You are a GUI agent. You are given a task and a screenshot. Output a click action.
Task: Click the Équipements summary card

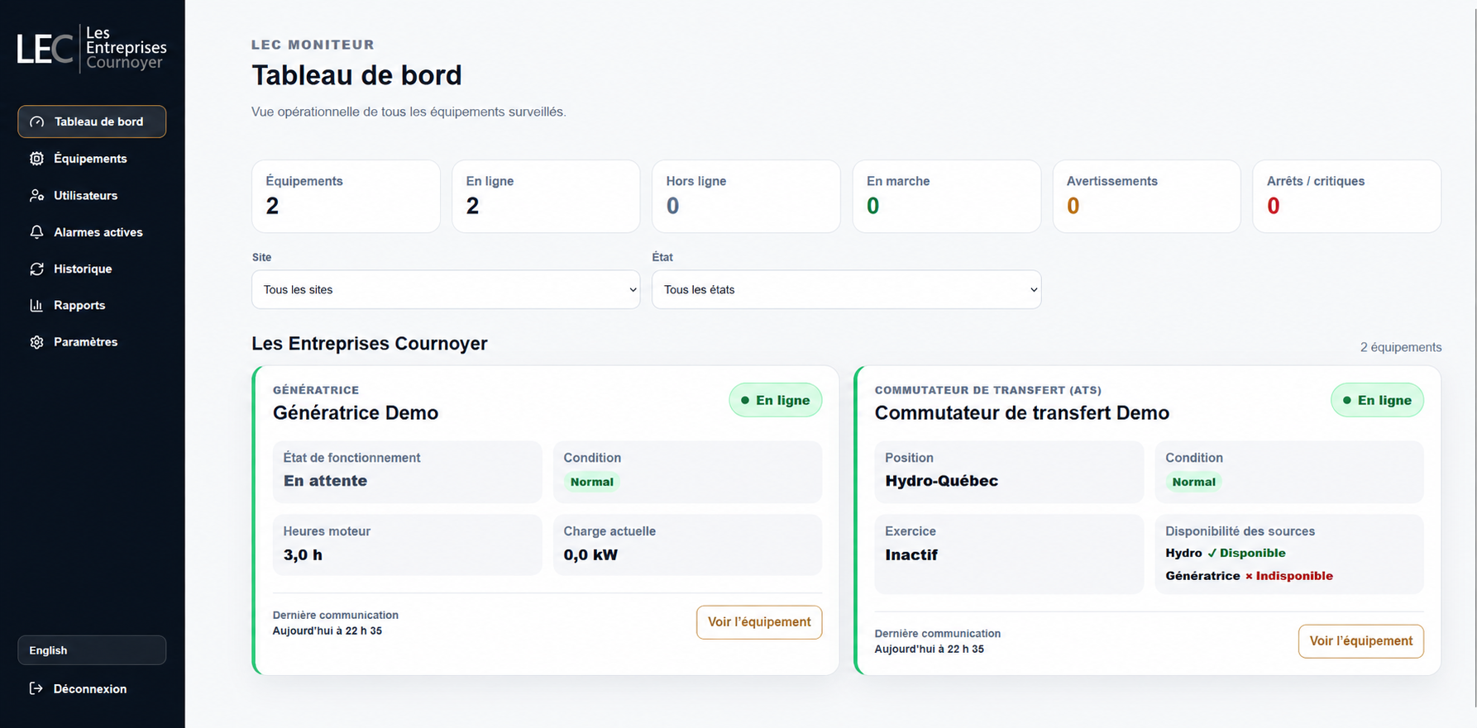coord(346,197)
